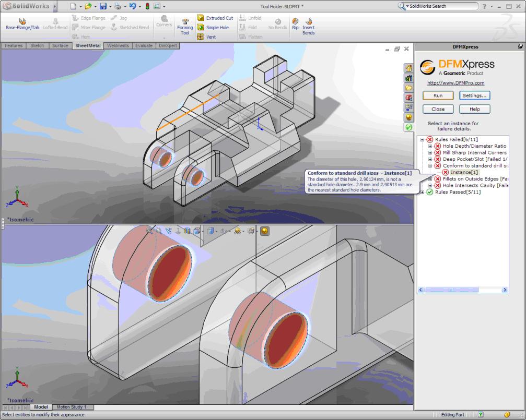Image resolution: width=526 pixels, height=420 pixels.
Task: Follow the http://www.DFMPro.com link
Action: [x=455, y=83]
